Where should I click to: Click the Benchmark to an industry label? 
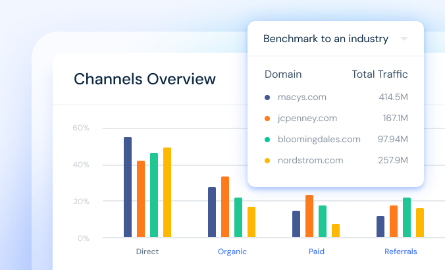tap(325, 39)
